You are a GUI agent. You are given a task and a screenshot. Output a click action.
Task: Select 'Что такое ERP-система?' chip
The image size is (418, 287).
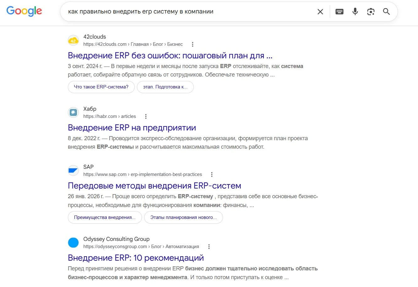101,87
